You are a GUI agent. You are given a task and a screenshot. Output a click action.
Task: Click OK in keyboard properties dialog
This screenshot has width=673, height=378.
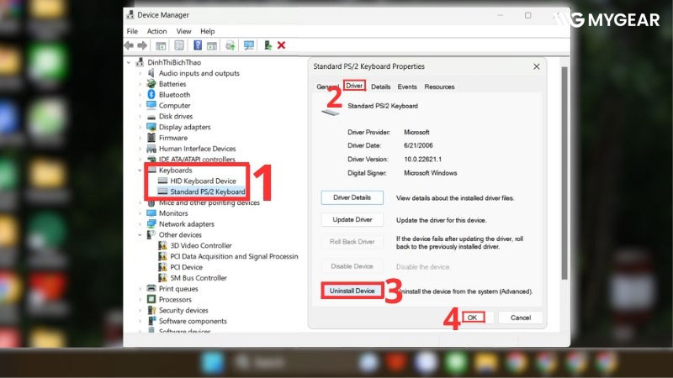point(473,318)
